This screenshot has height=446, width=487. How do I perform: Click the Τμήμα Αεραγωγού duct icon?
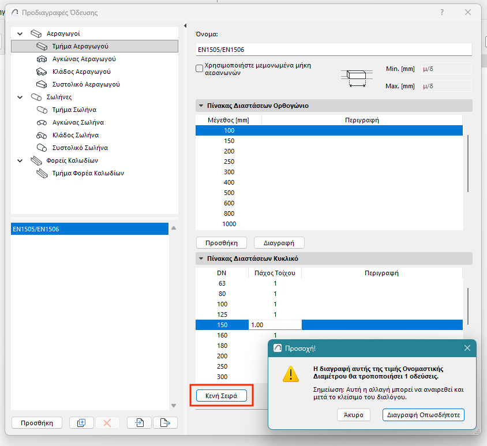(x=42, y=46)
